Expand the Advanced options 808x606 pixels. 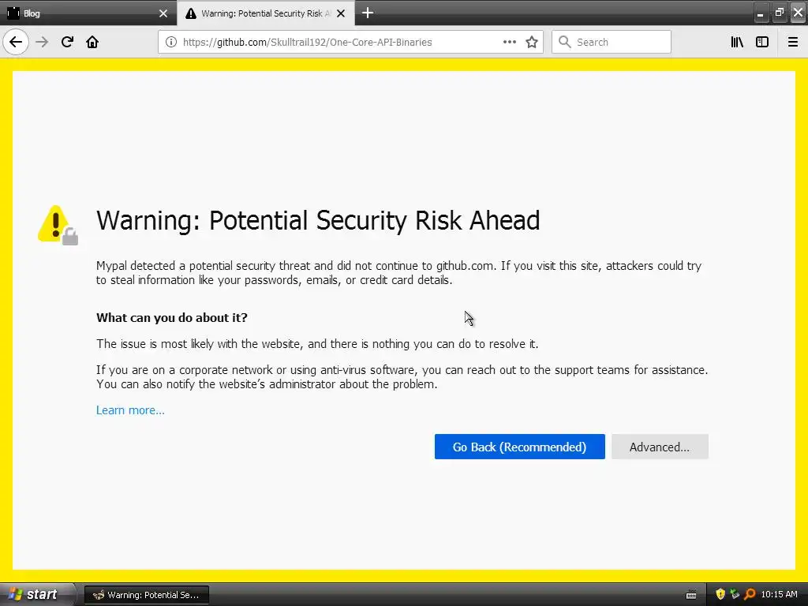click(x=660, y=447)
